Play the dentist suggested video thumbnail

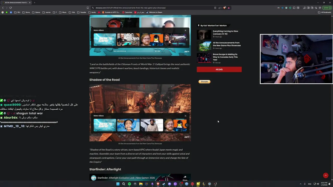tap(128, 125)
